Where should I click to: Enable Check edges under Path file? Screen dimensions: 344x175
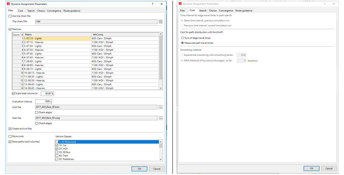click(36, 123)
